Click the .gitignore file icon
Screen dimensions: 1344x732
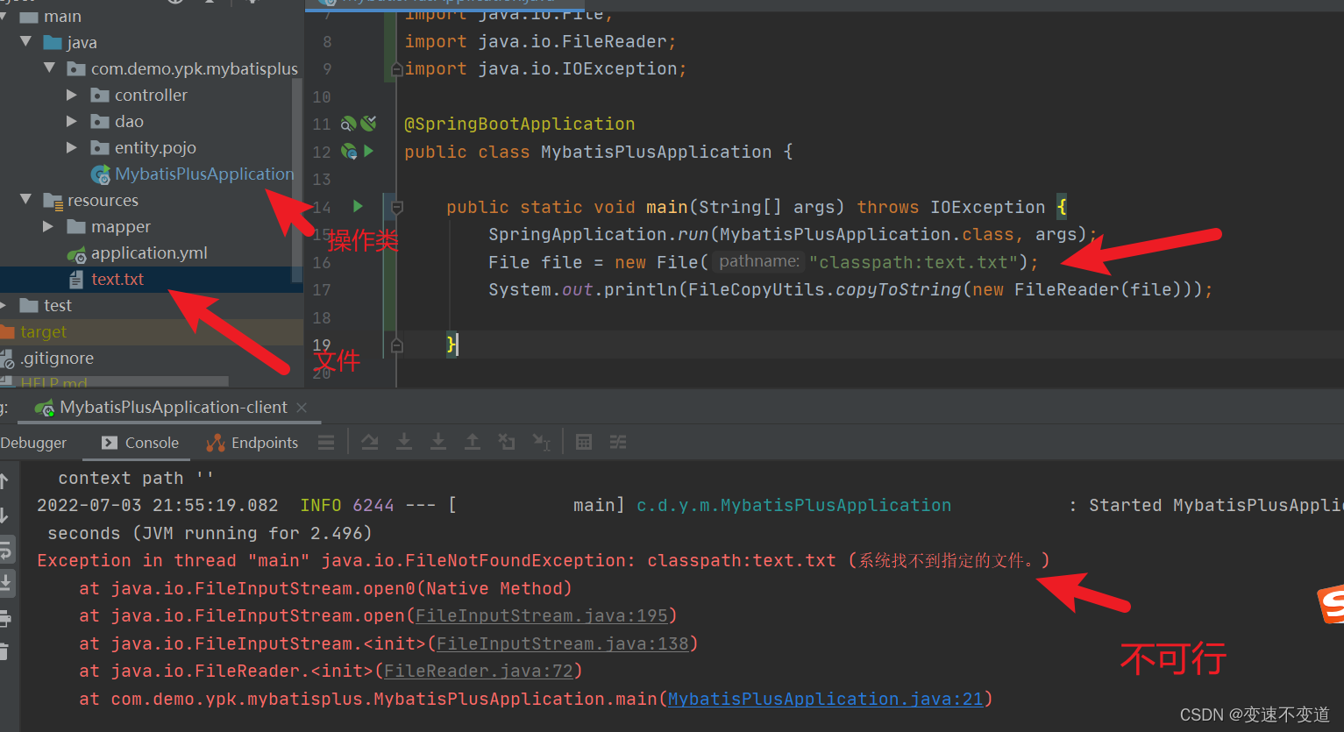point(7,359)
